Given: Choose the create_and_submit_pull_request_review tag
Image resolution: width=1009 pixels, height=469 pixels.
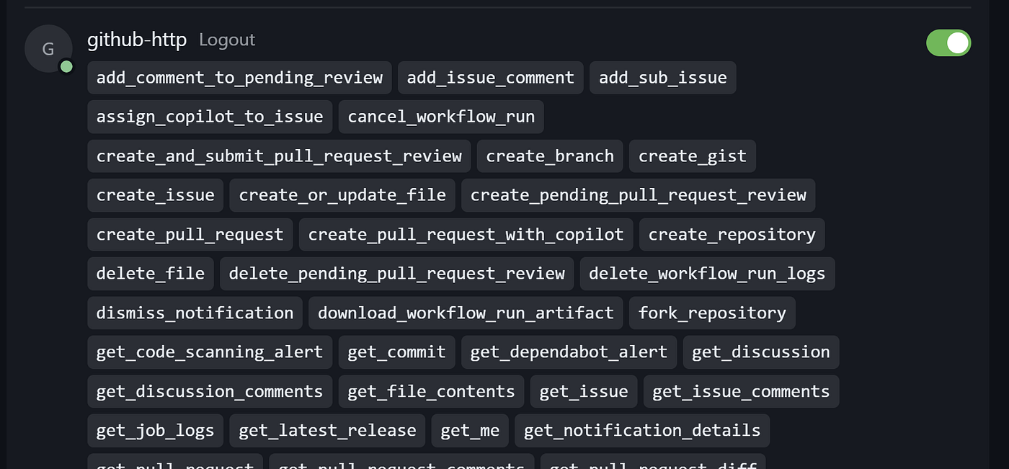Looking at the screenshot, I should pos(279,156).
